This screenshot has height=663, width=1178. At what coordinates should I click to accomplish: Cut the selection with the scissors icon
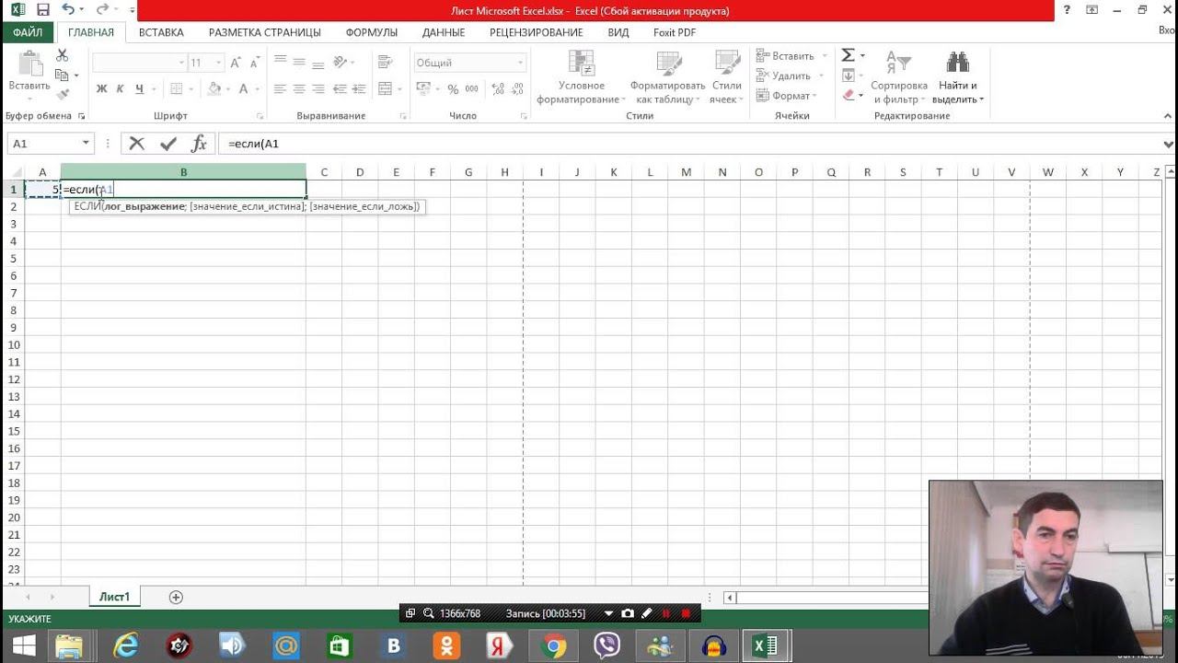coord(63,56)
